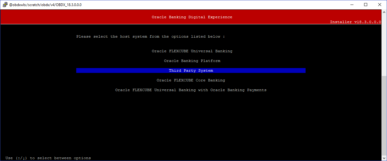Click the Installer v18.3.0.0.0 version label
The height and width of the screenshot is (161, 387).
356,22
